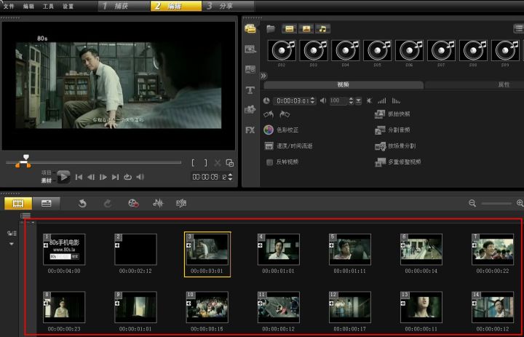The image size is (524, 337).
Task: Go to step 3 分享 tab
Action: pos(228,6)
